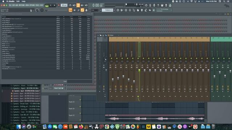Click the step-editing arrow icon
Screen dimensions: 232x130
coord(74,10)
